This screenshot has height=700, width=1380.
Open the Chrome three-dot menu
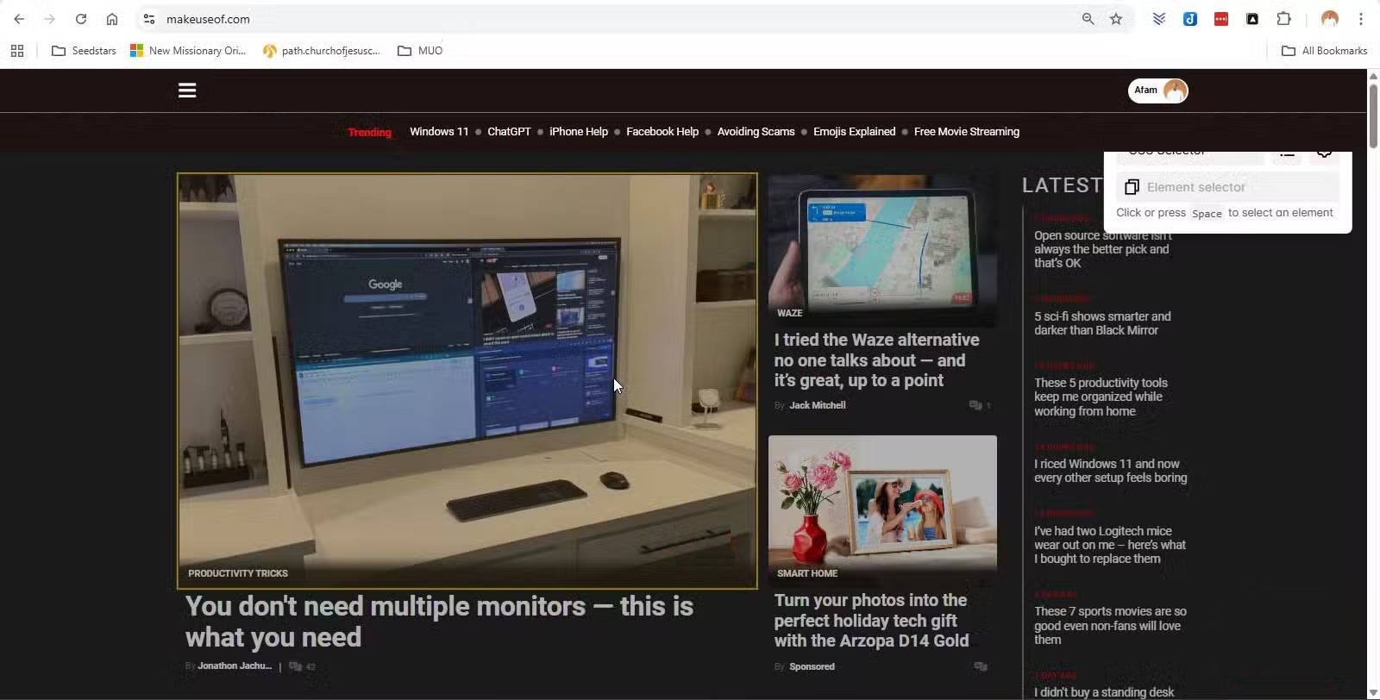pyautogui.click(x=1361, y=19)
